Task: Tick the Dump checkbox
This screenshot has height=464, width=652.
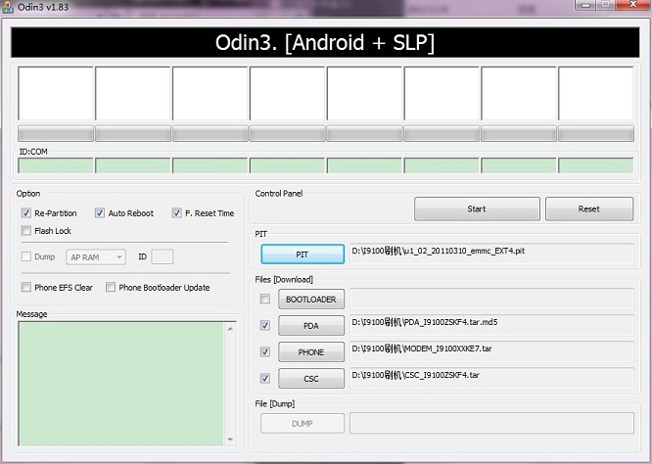Action: point(26,256)
